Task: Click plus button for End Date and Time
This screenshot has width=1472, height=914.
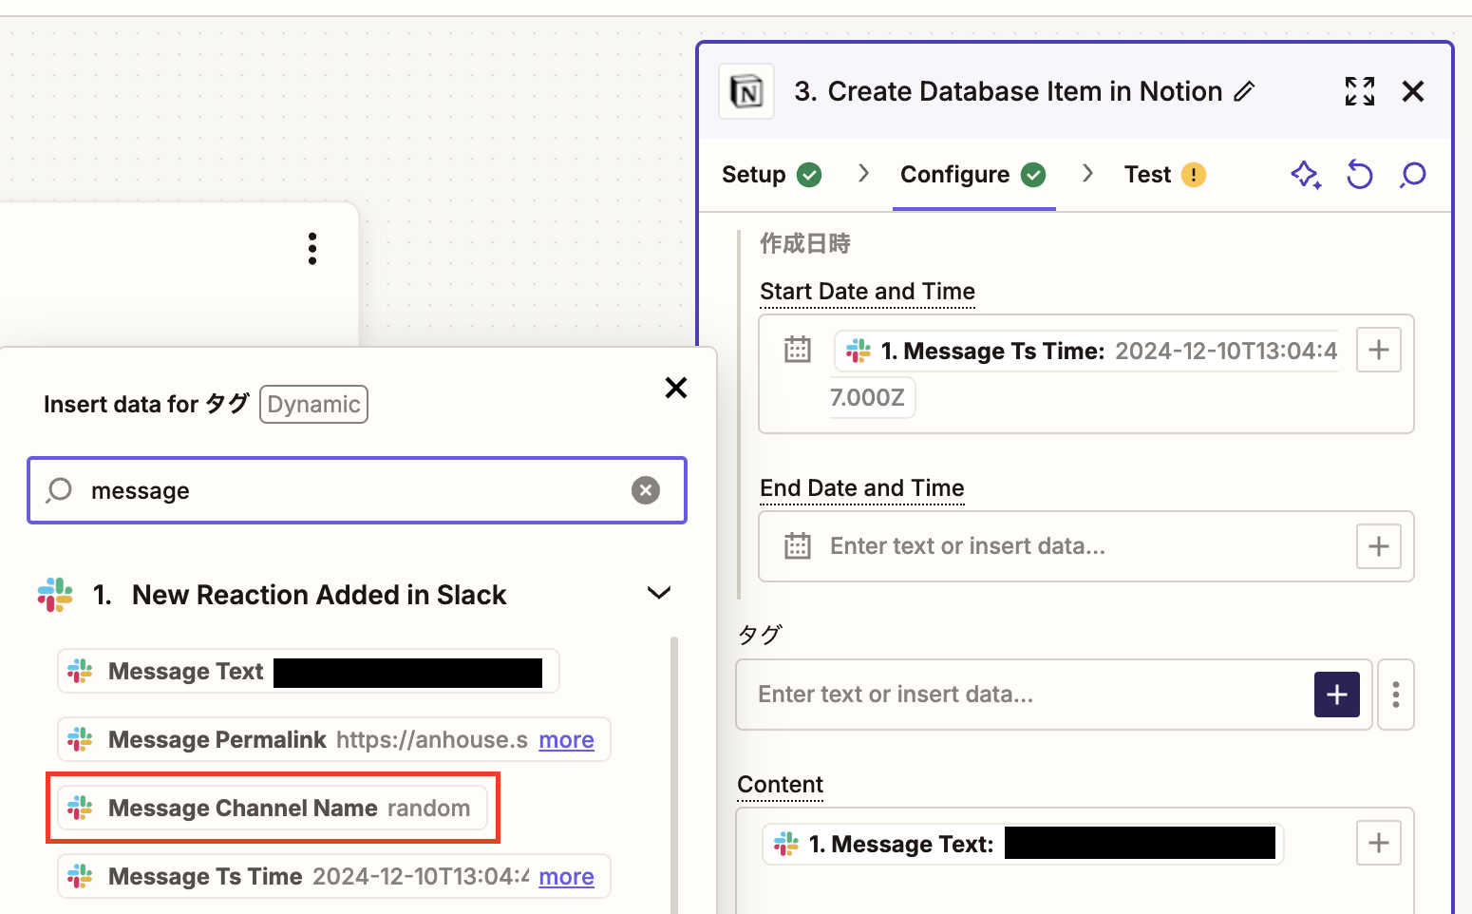Action: (1379, 546)
